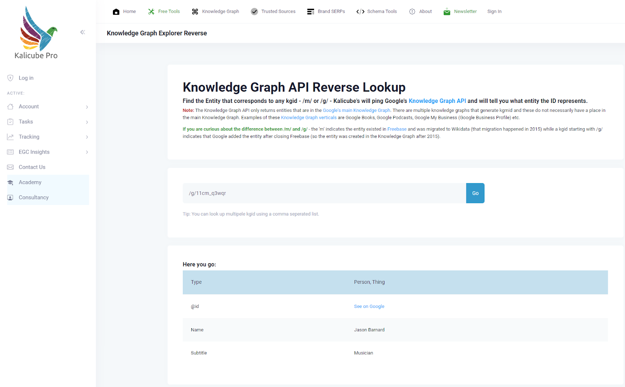Open Consultancy in the sidebar

tap(34, 198)
